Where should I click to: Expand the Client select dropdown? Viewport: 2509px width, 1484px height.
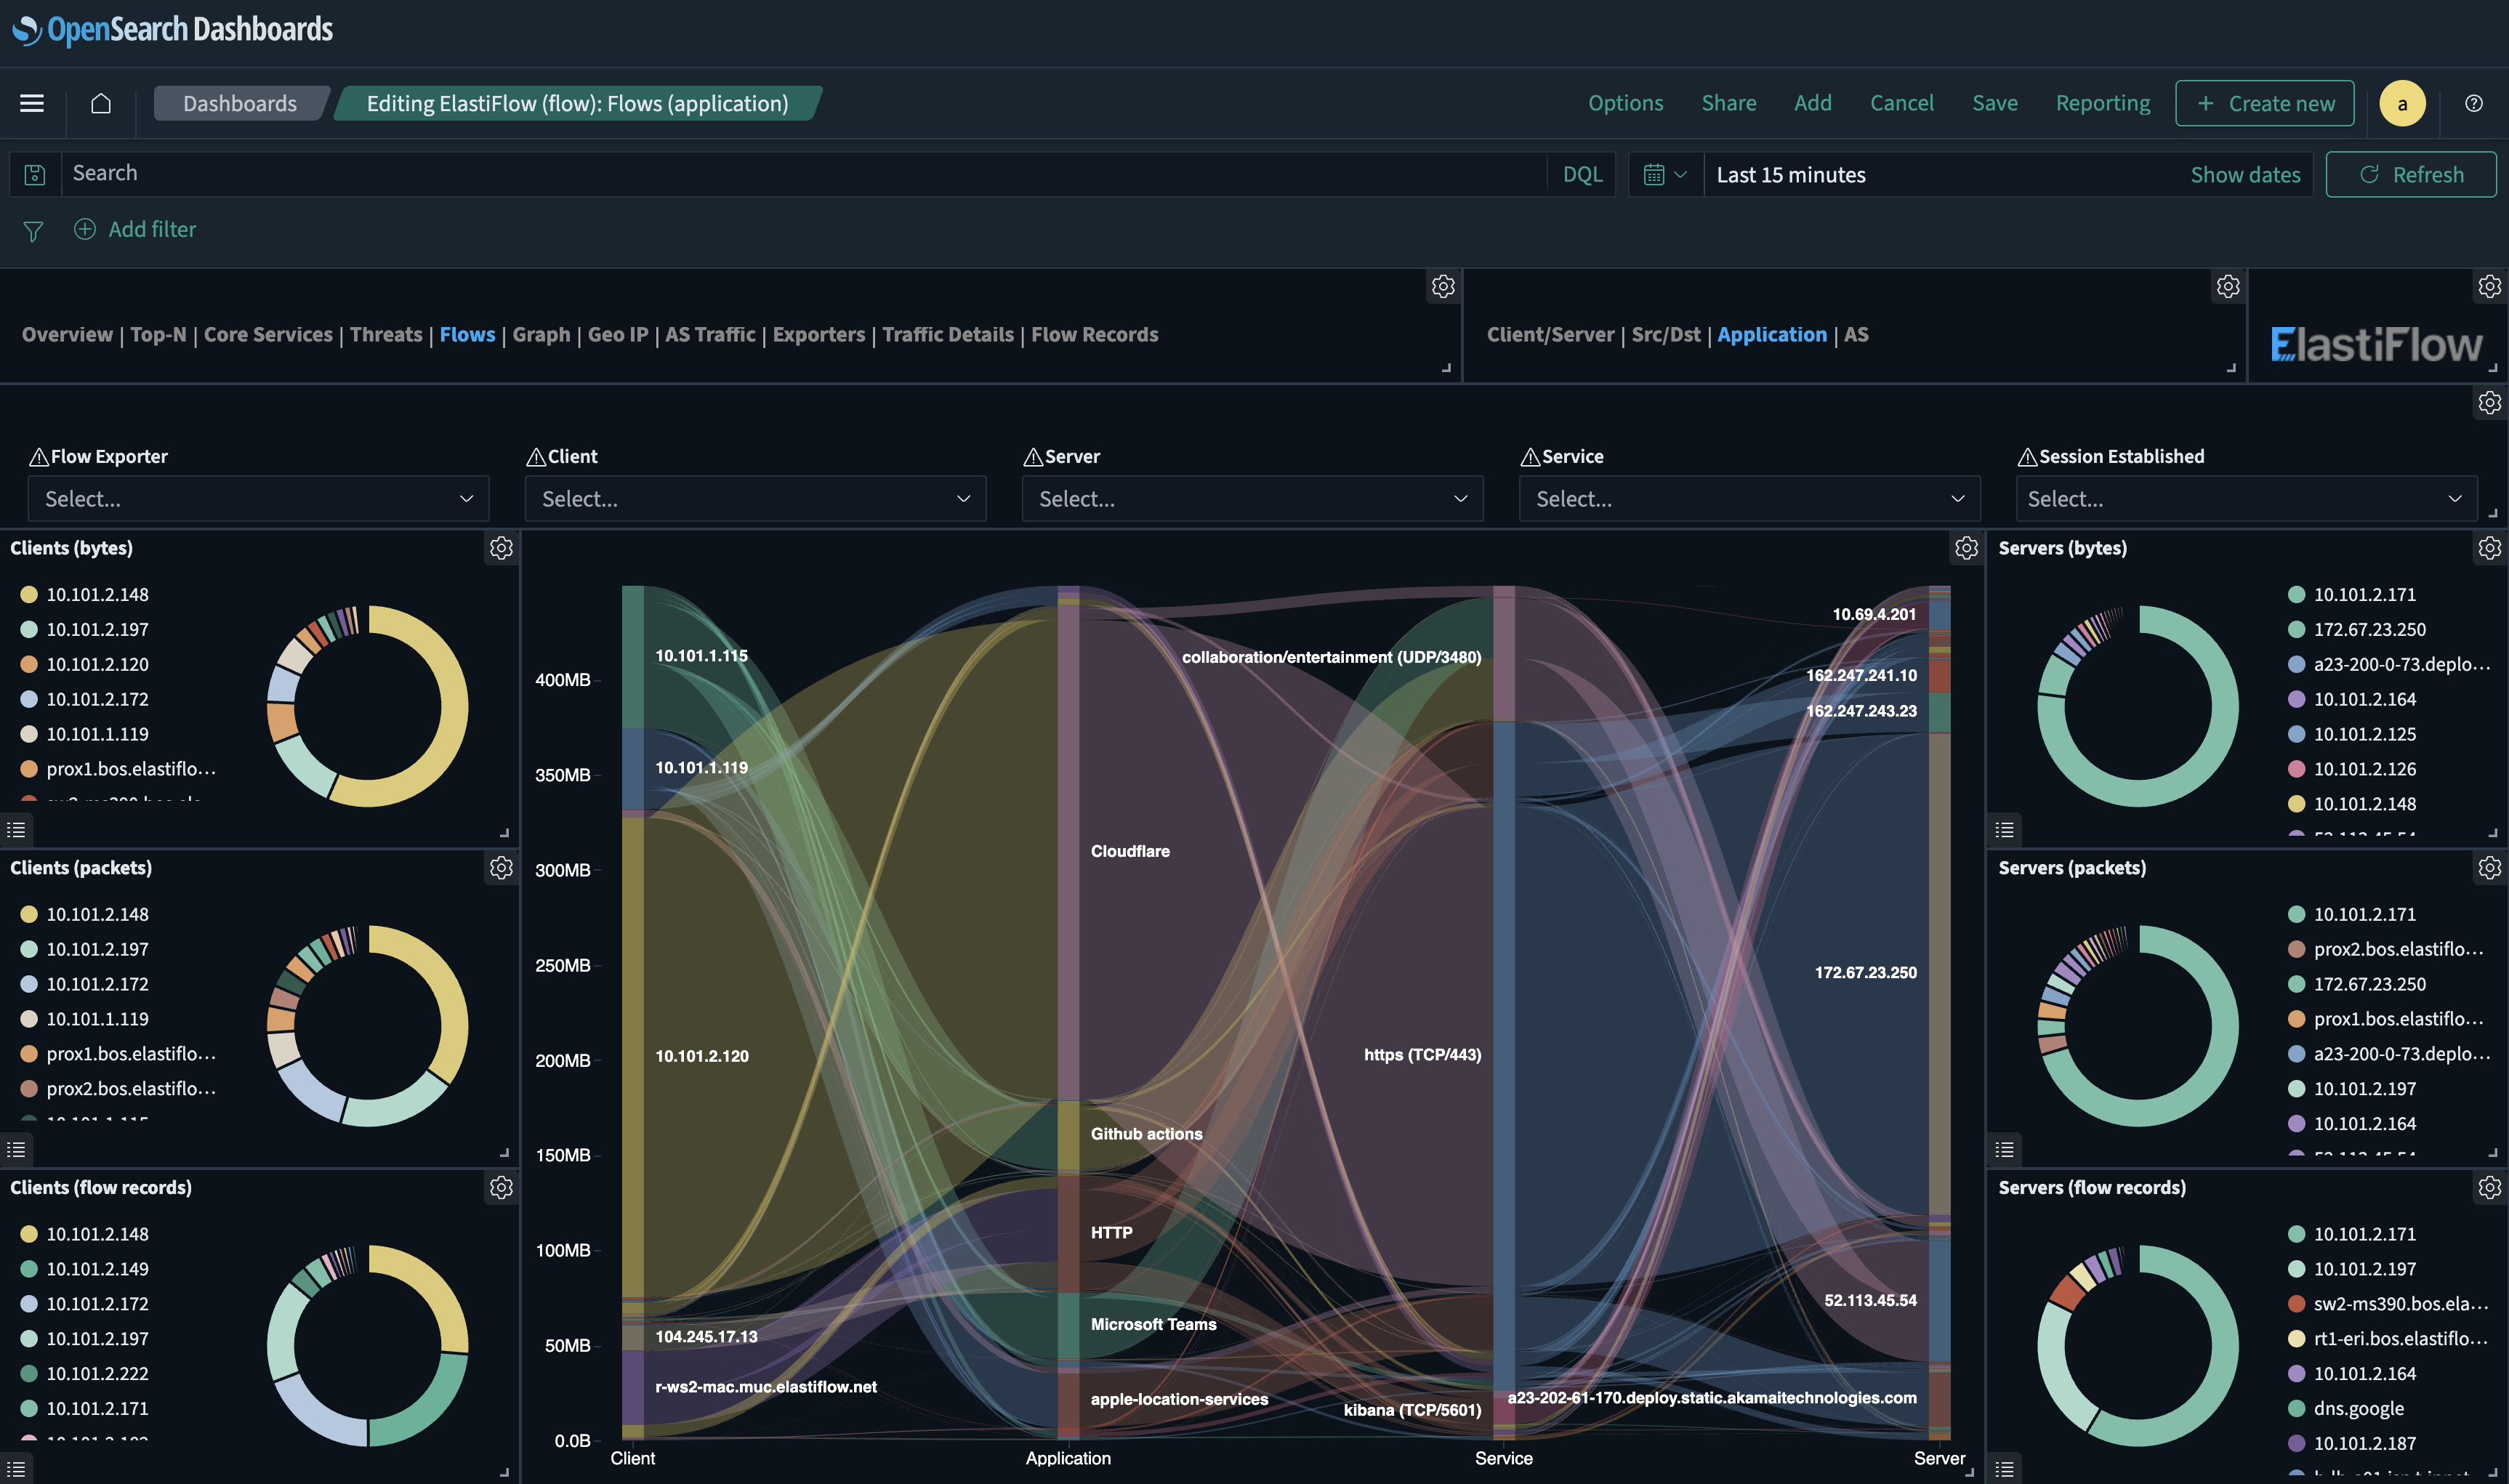[755, 498]
